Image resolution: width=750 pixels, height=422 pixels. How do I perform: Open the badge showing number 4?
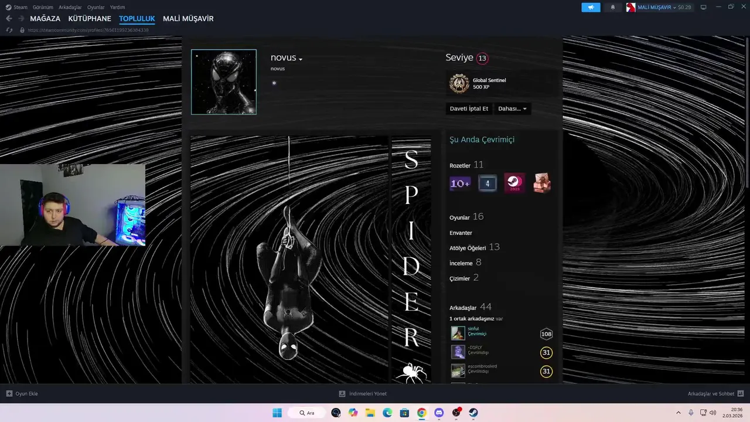[x=487, y=183]
